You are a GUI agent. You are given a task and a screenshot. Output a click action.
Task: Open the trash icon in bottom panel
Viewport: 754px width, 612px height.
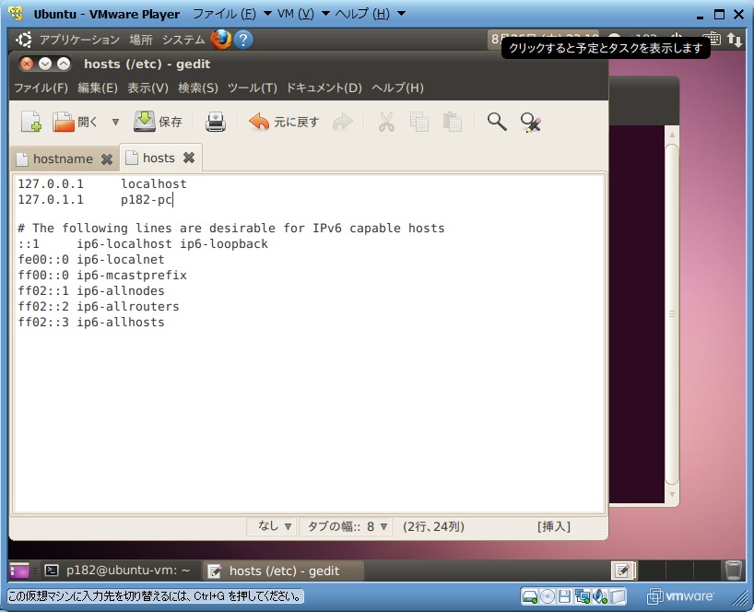pos(734,571)
